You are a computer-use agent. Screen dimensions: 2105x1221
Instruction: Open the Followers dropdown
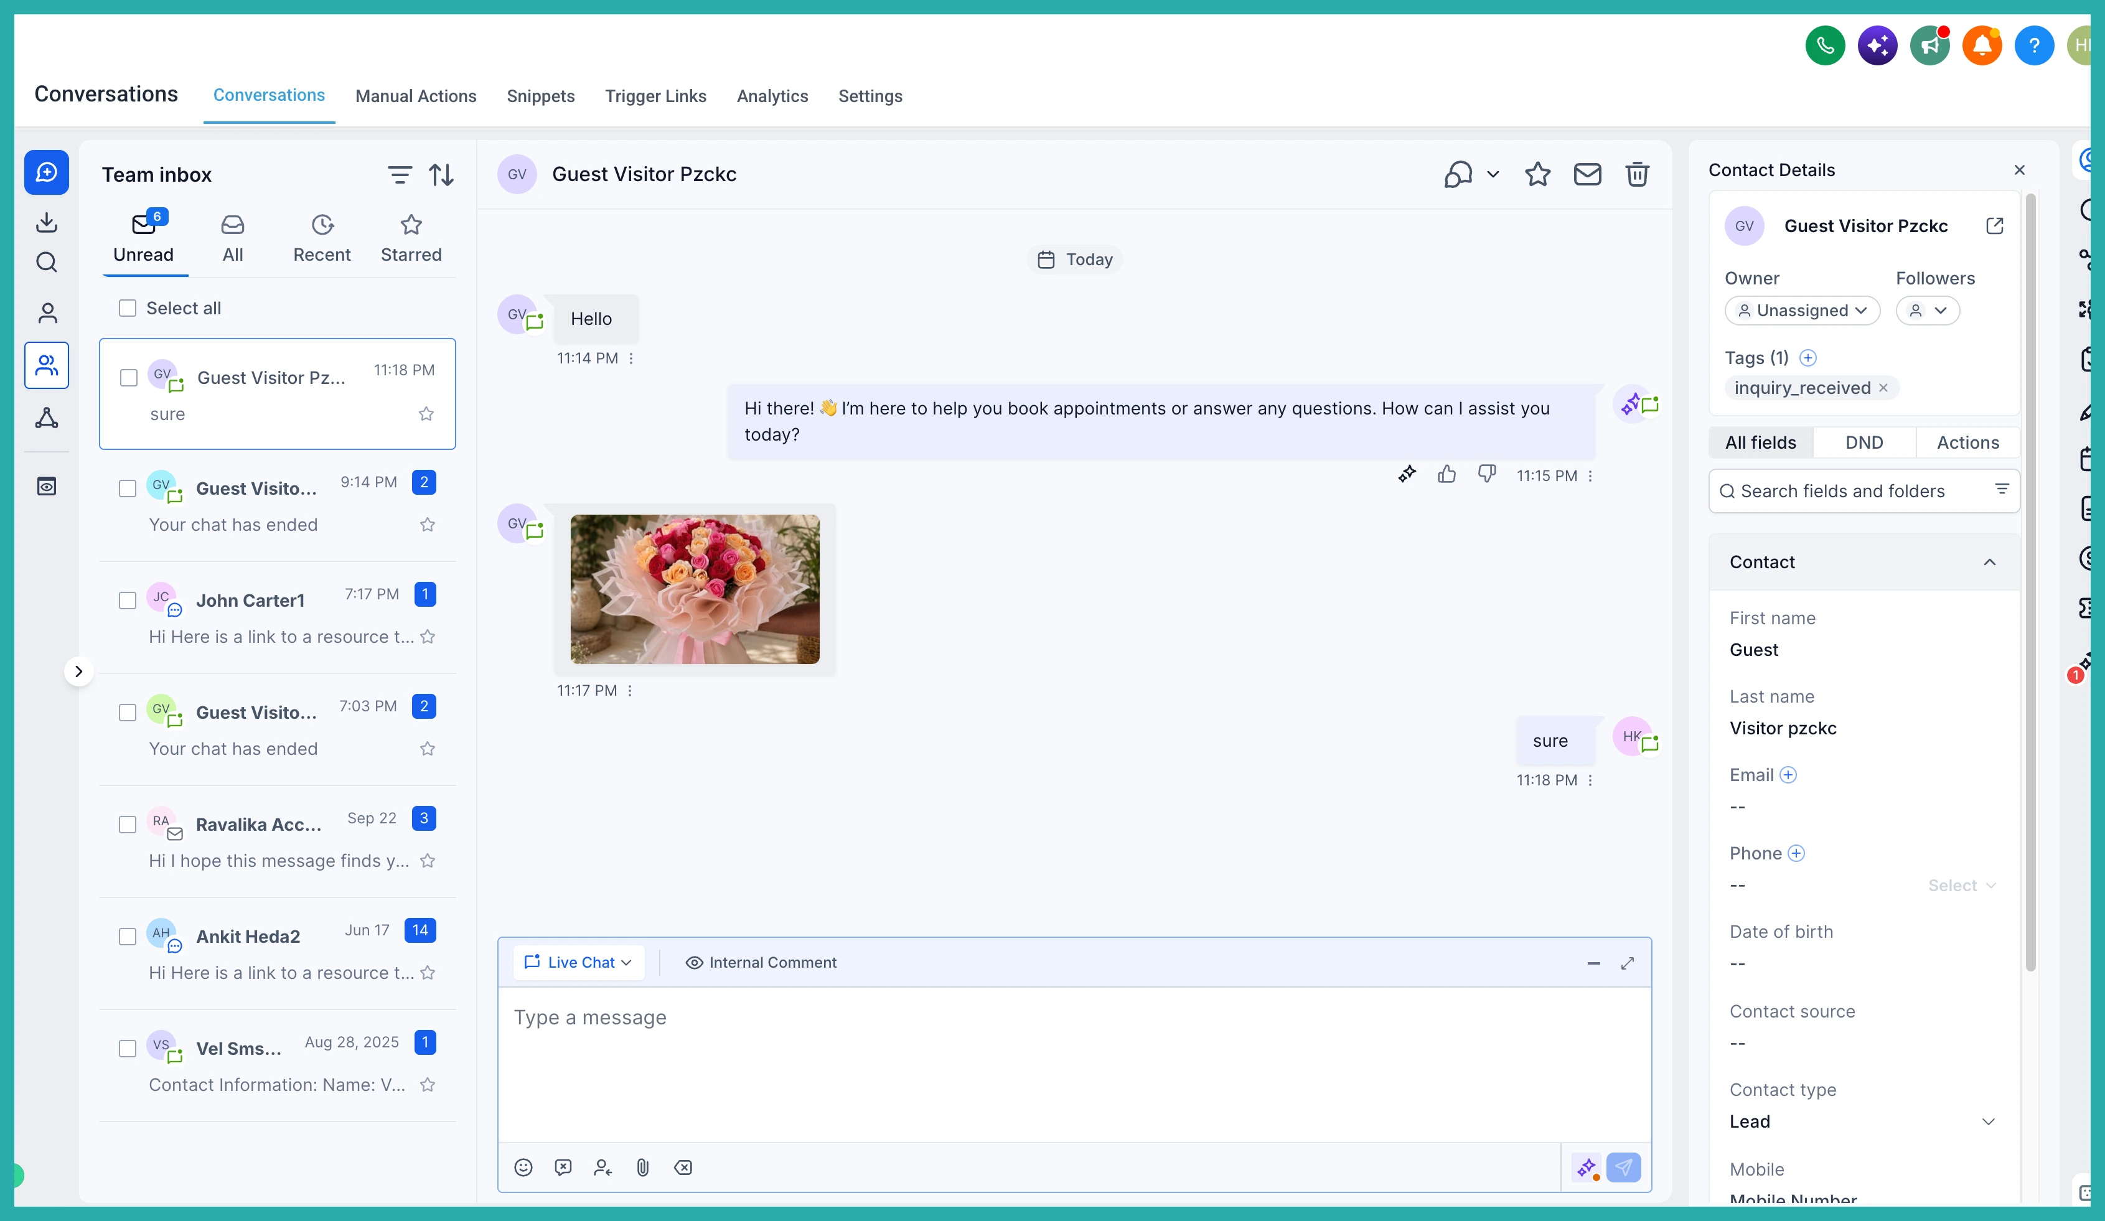tap(1927, 311)
